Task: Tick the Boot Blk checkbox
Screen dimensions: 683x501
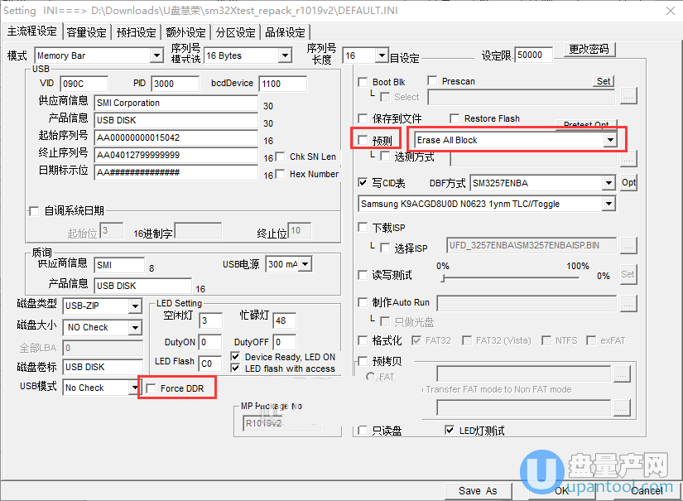Action: coord(363,82)
